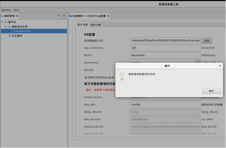Switch to the 基本设置 tab
This screenshot has height=148, width=226.
[x=83, y=25]
